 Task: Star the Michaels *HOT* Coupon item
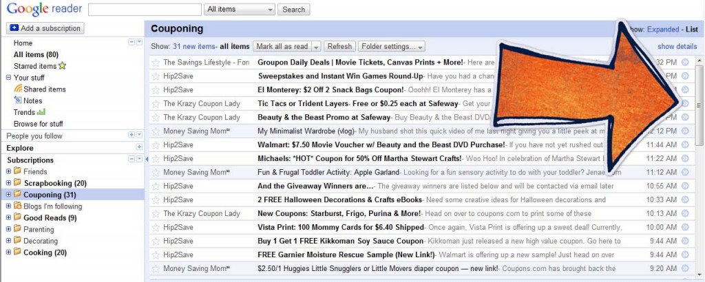[156, 158]
